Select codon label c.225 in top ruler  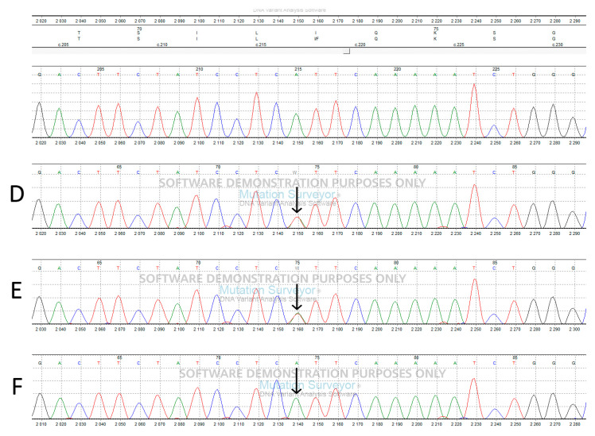[x=458, y=44]
